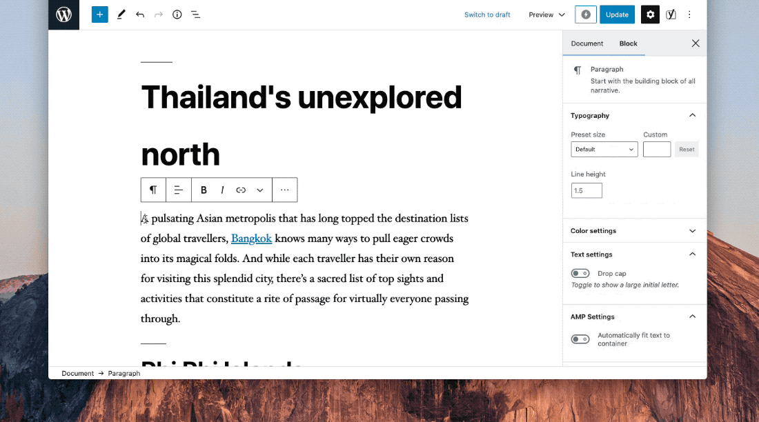Image resolution: width=759 pixels, height=422 pixels.
Task: Open the Yoast SEO panel icon
Action: click(x=671, y=14)
